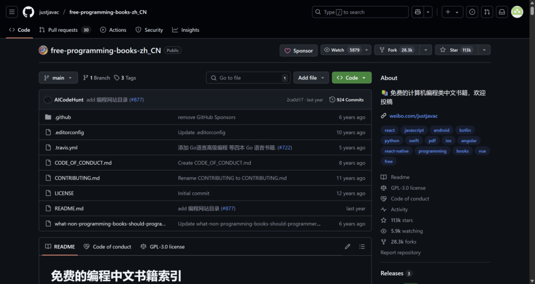Open the justjavac owner link
This screenshot has width=535, height=284.
pyautogui.click(x=49, y=12)
